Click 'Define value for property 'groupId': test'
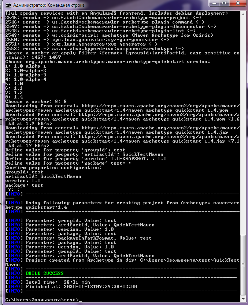248x305 pixels. (x=65, y=150)
